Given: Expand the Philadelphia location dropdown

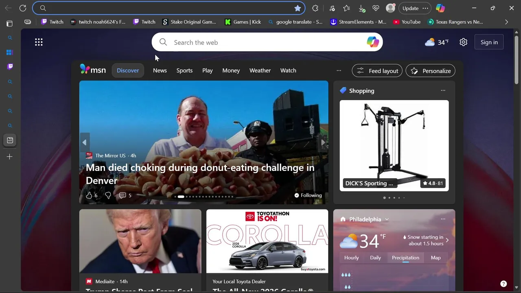Looking at the screenshot, I should [x=387, y=219].
